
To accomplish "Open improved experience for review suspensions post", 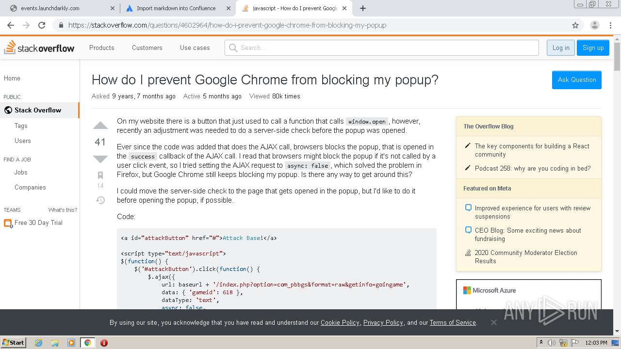I will pos(533,212).
